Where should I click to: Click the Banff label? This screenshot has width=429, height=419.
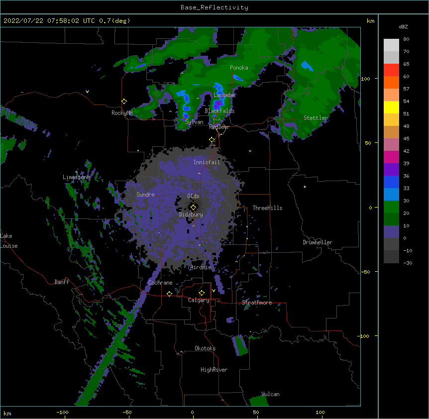coord(62,282)
